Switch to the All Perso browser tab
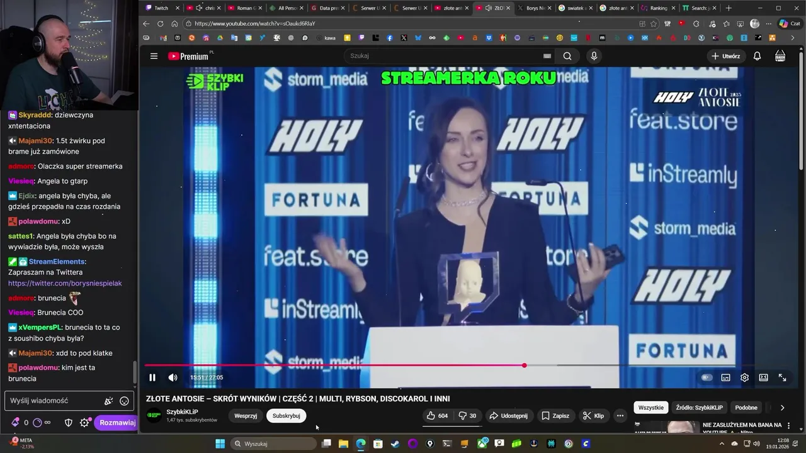The height and width of the screenshot is (453, 806). point(287,8)
